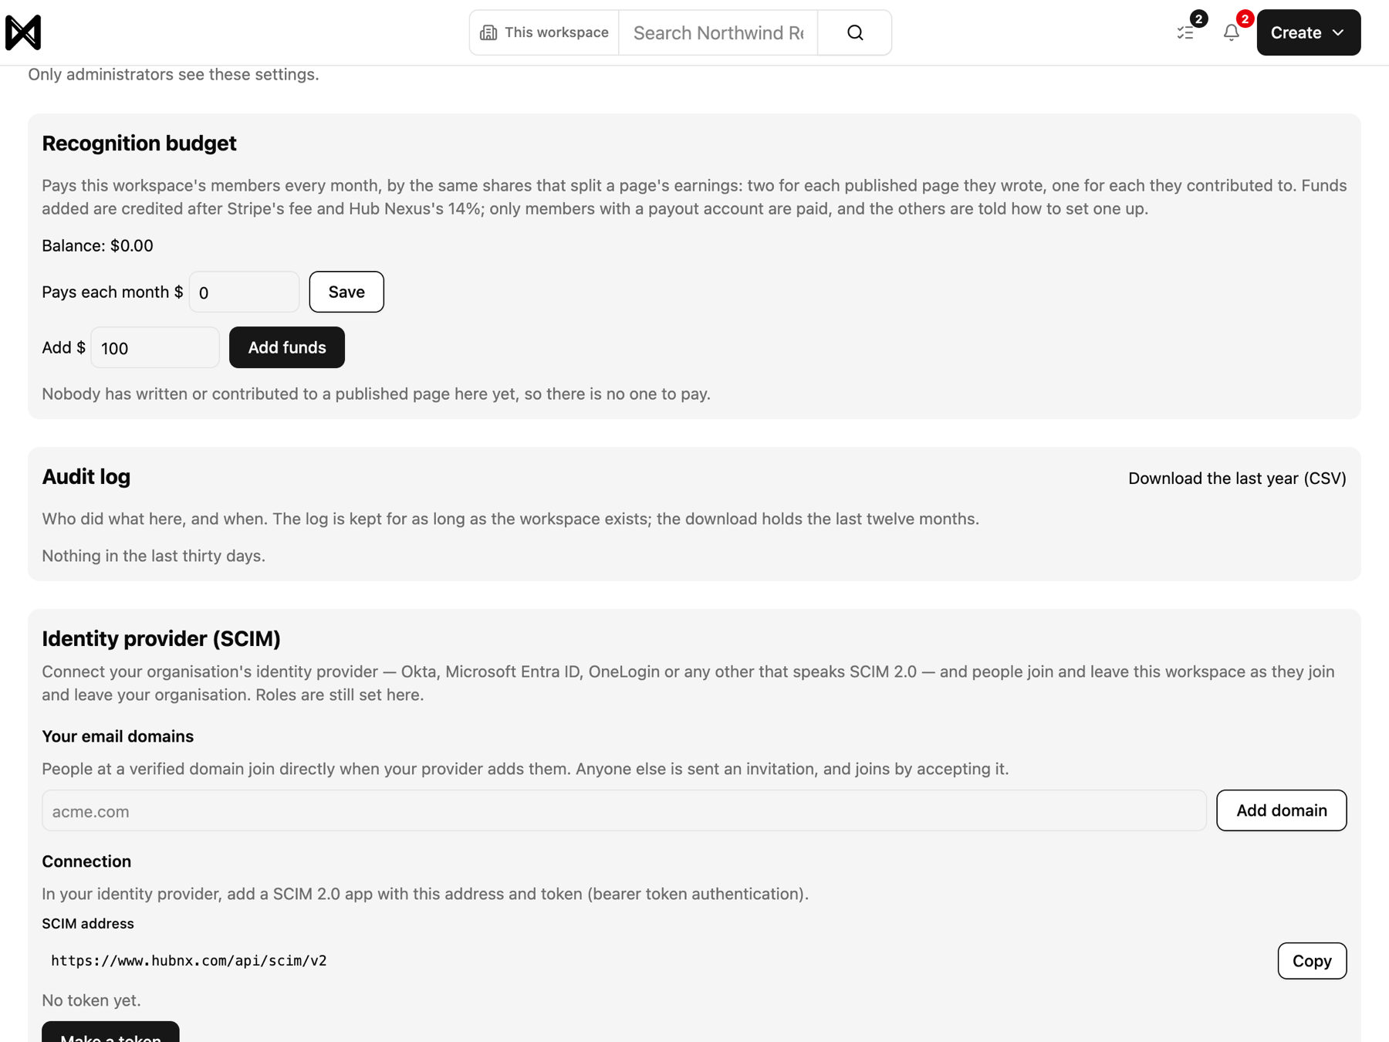Click the acme.com email domain field

[624, 810]
